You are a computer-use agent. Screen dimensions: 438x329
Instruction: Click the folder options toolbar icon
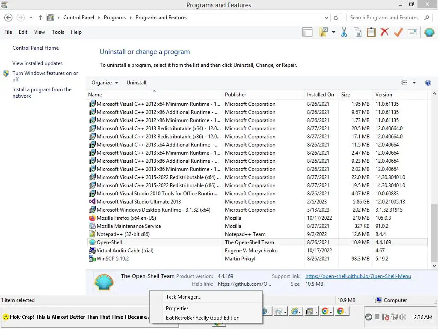click(323, 32)
